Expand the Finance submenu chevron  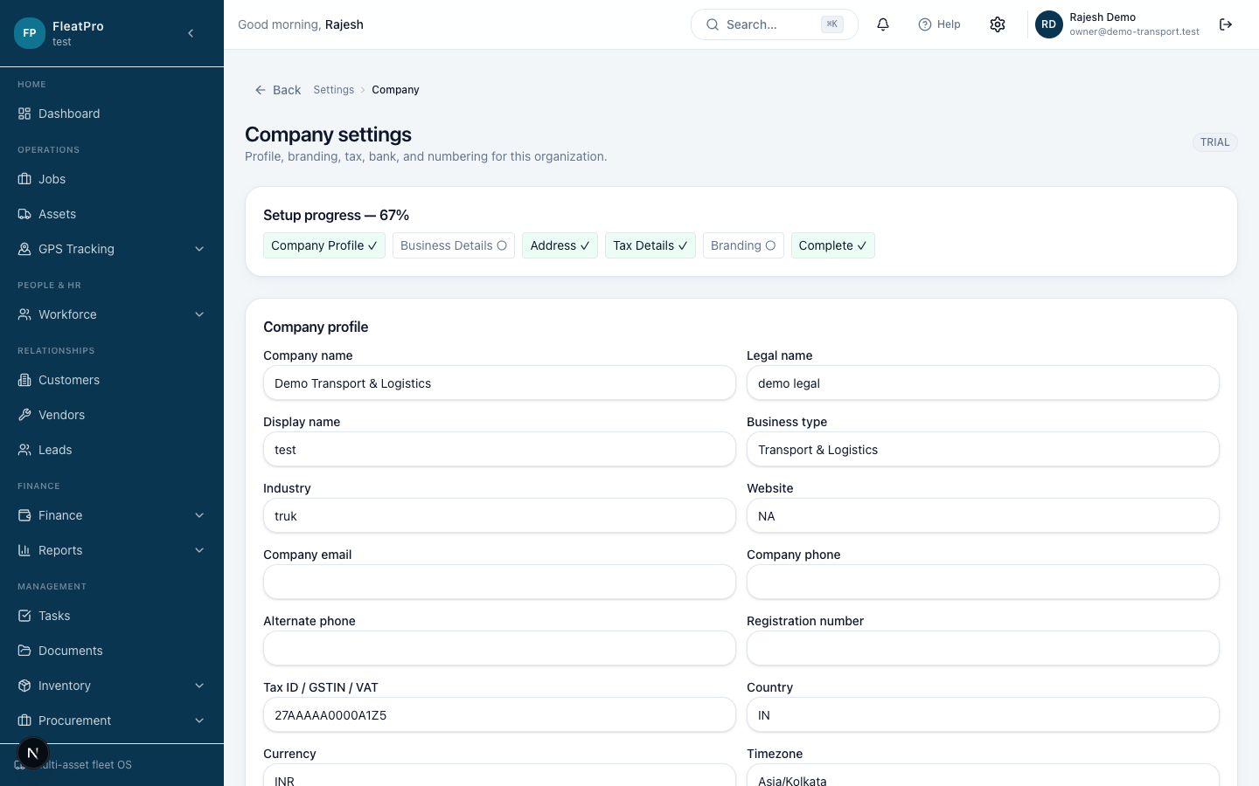(199, 515)
